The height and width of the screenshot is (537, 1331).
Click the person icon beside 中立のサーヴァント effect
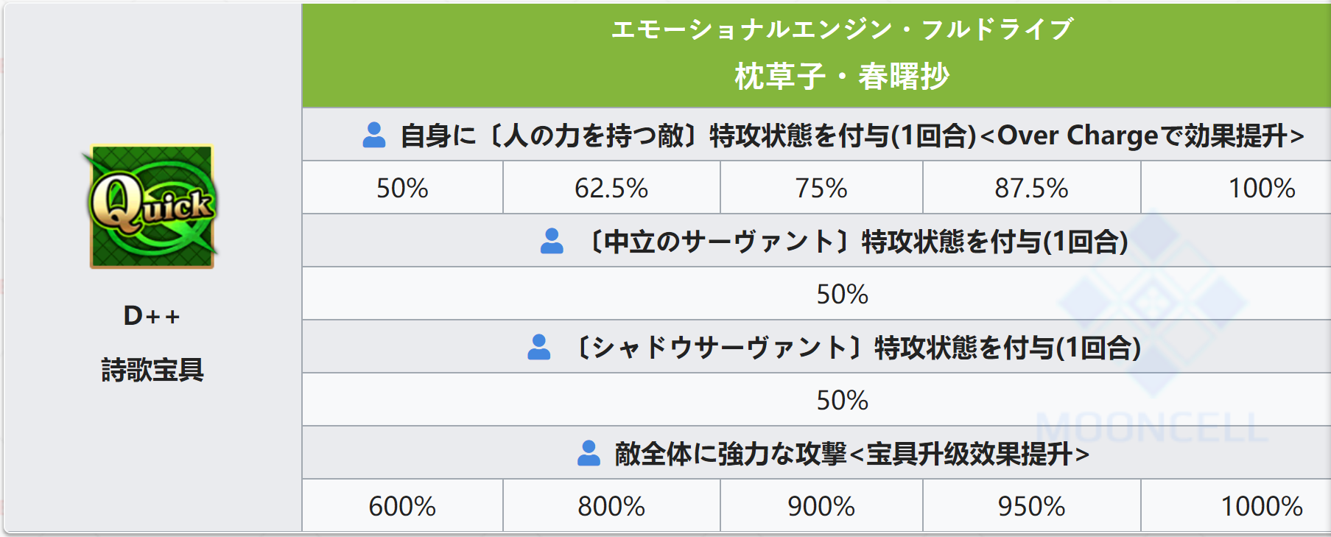(x=552, y=242)
